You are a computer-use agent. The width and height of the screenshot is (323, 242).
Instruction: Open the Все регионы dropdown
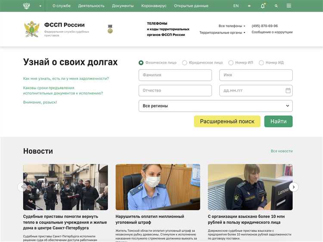(x=216, y=106)
